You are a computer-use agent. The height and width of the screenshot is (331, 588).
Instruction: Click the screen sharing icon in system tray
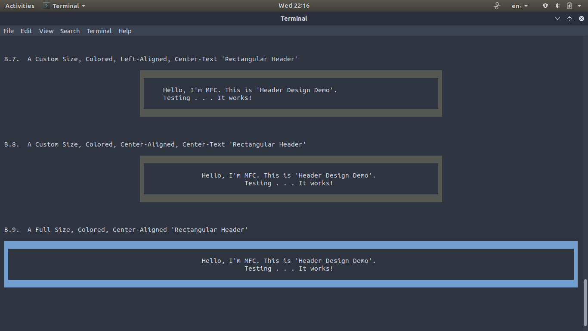497,6
